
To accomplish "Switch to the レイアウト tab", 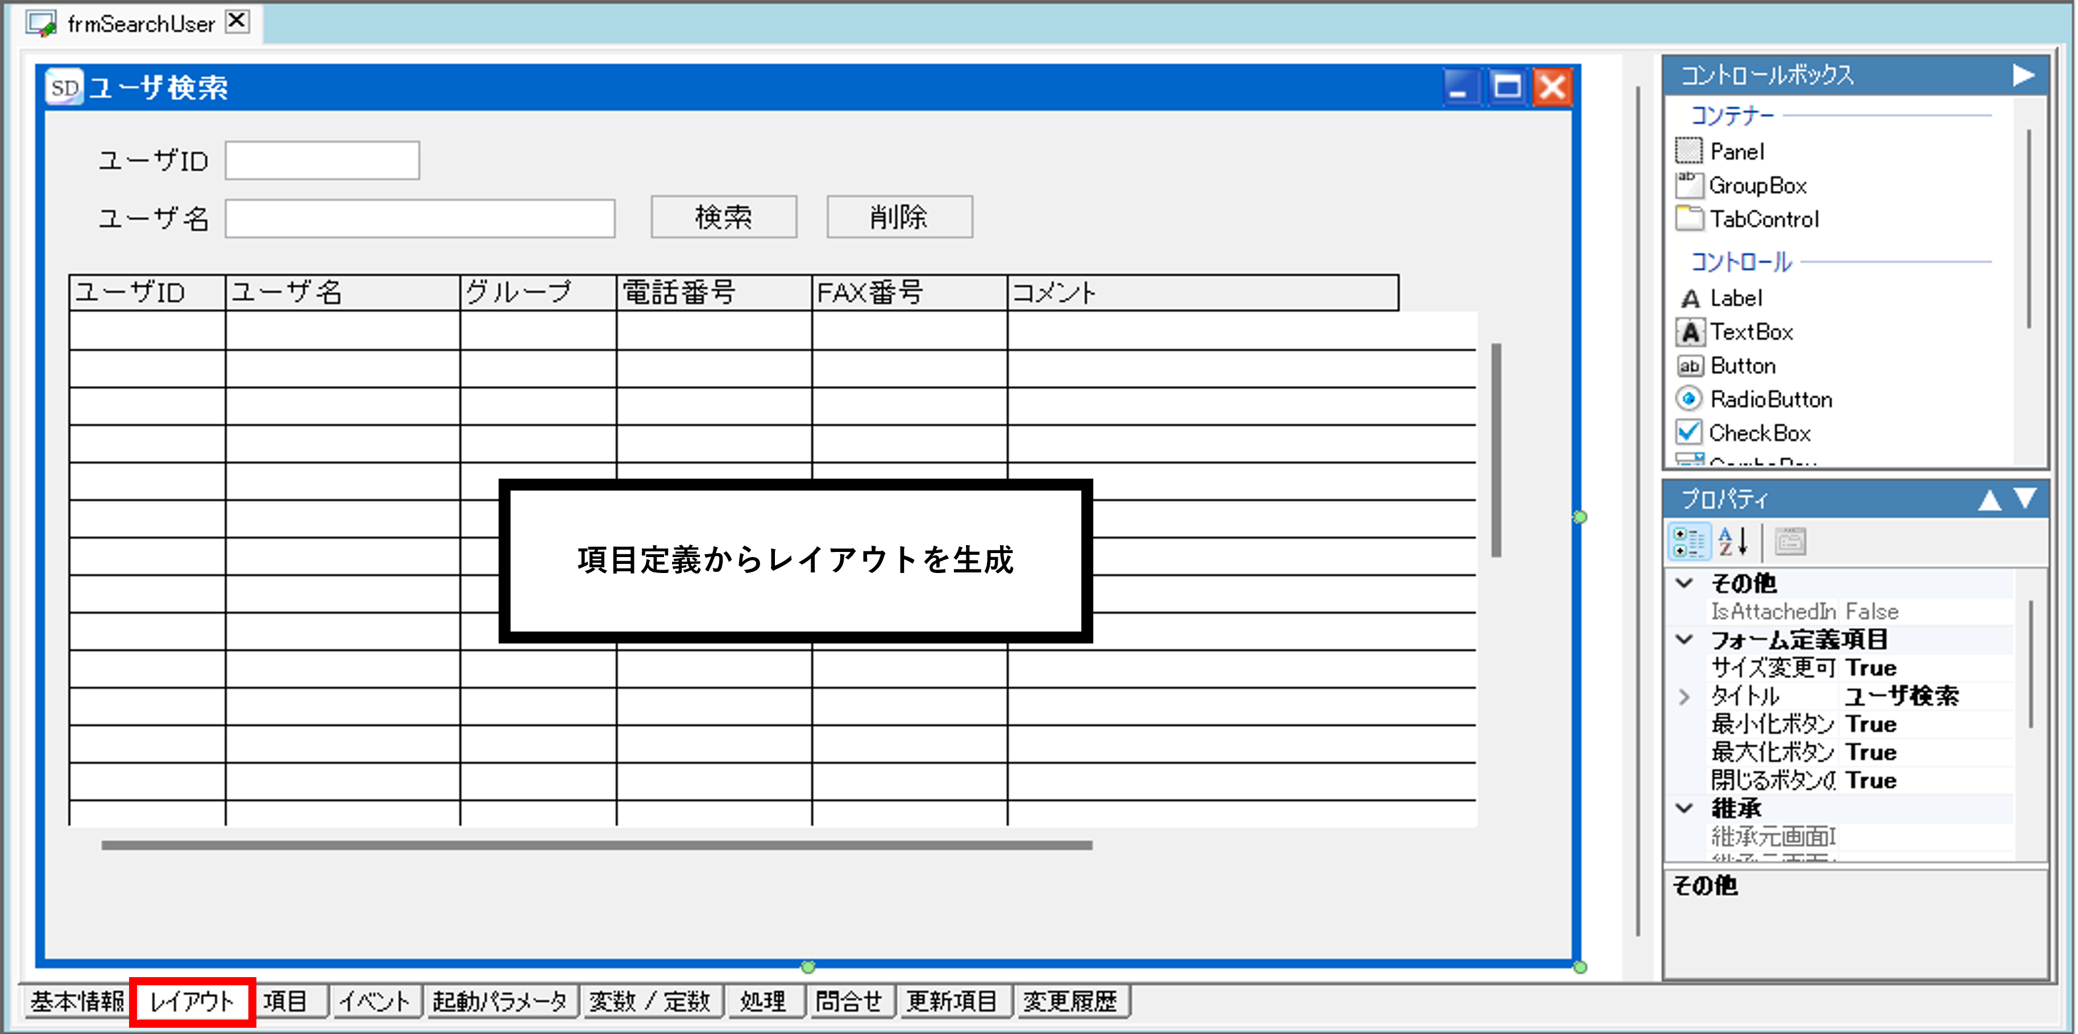I will (192, 1002).
